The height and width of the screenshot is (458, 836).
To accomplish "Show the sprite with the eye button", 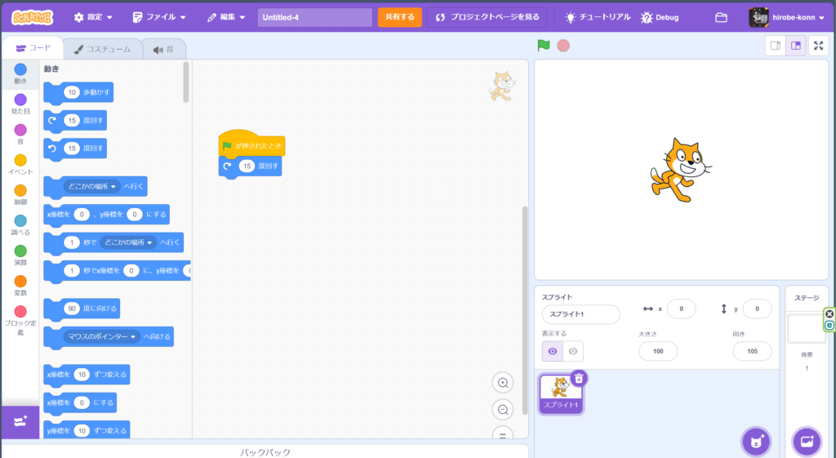I will (553, 351).
